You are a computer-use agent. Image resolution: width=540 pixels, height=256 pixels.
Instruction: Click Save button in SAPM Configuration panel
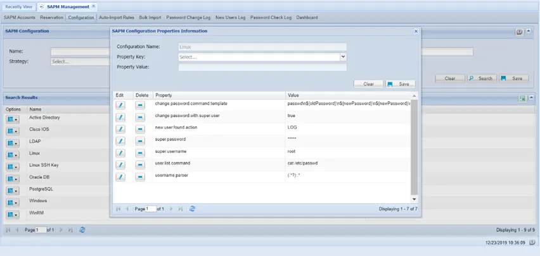point(513,78)
